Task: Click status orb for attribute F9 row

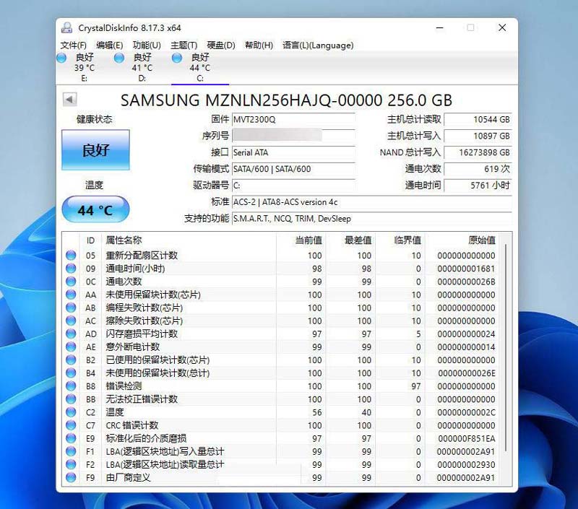Action: pyautogui.click(x=71, y=477)
